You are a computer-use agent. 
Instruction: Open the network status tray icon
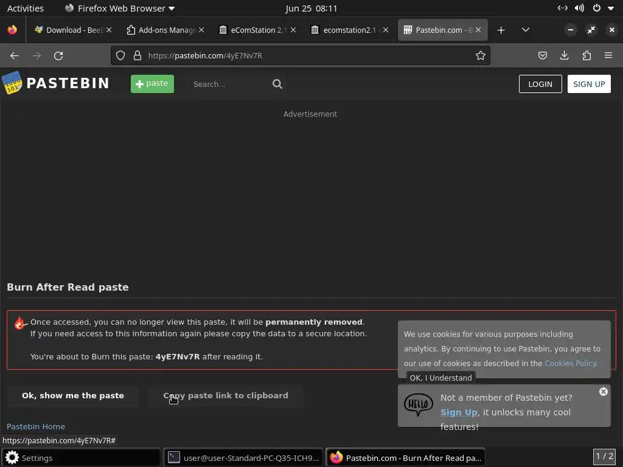click(563, 8)
